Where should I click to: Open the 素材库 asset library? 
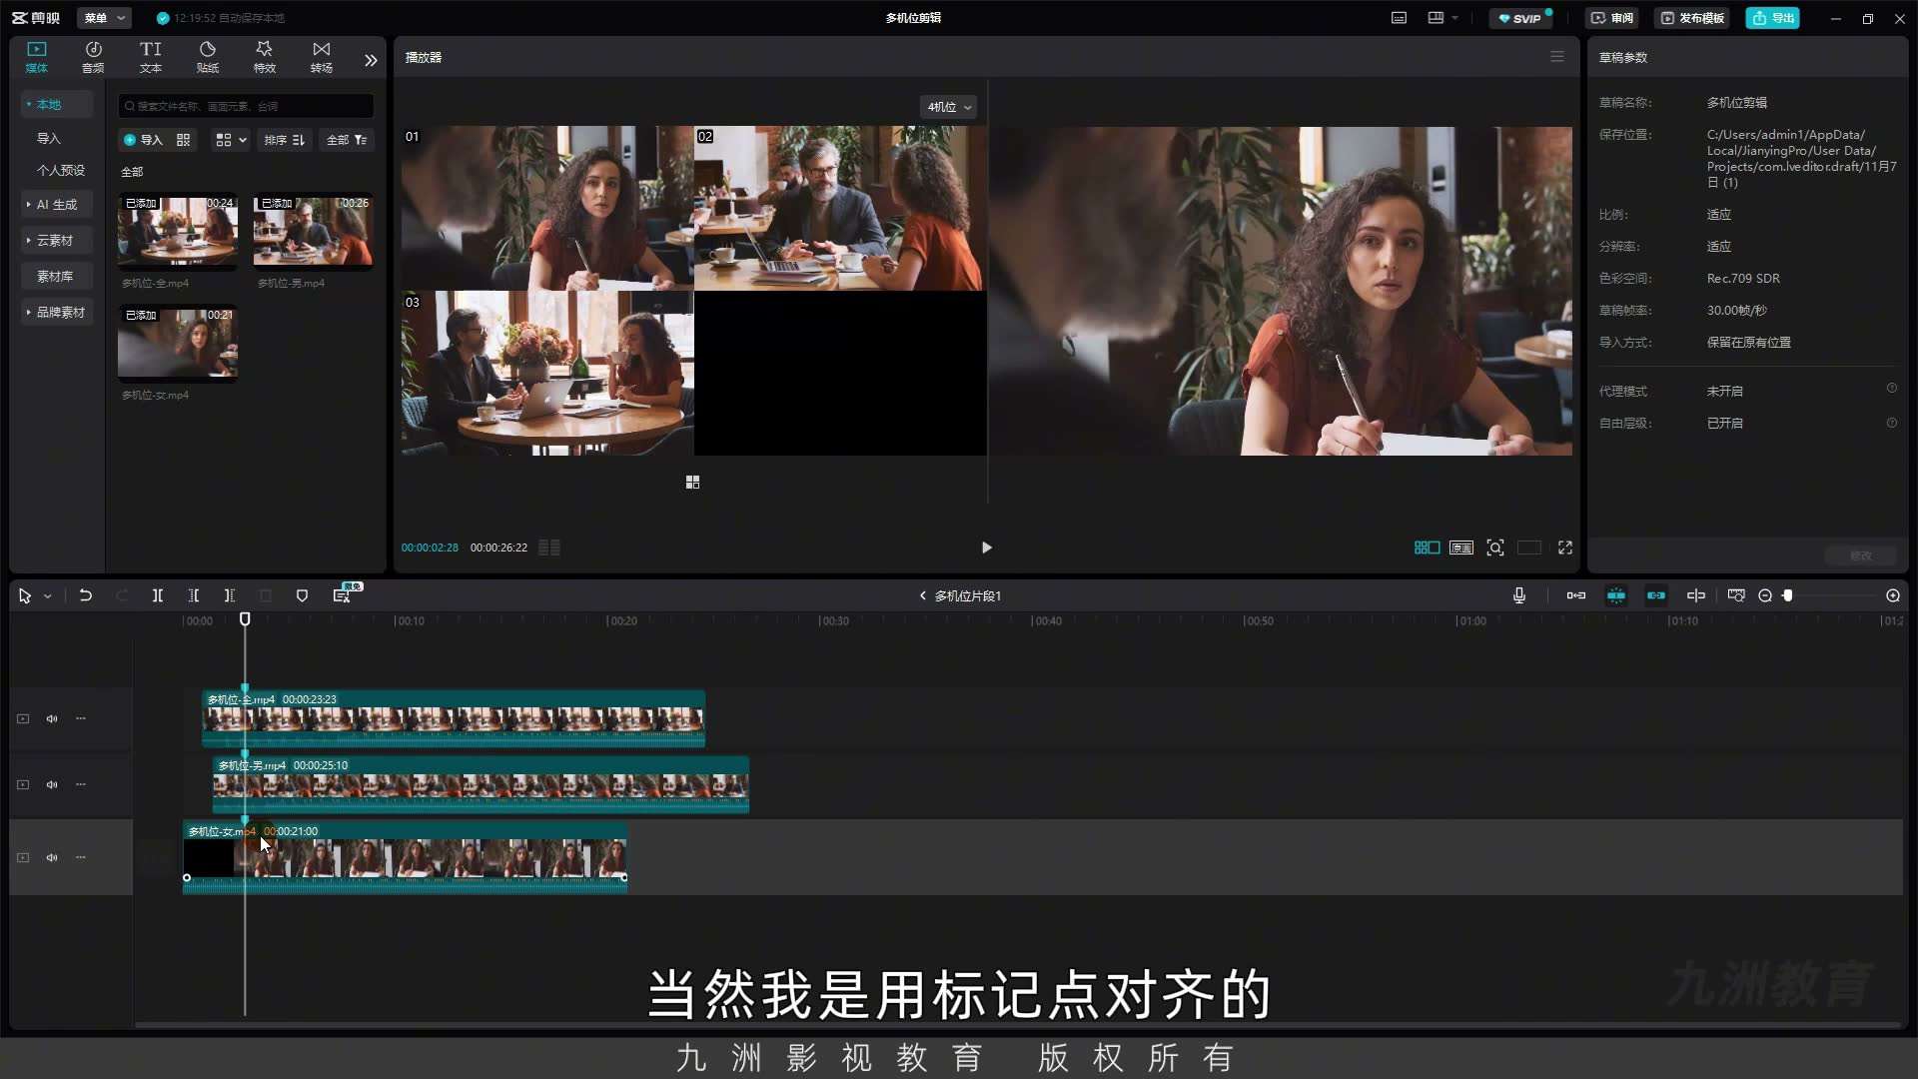57,276
